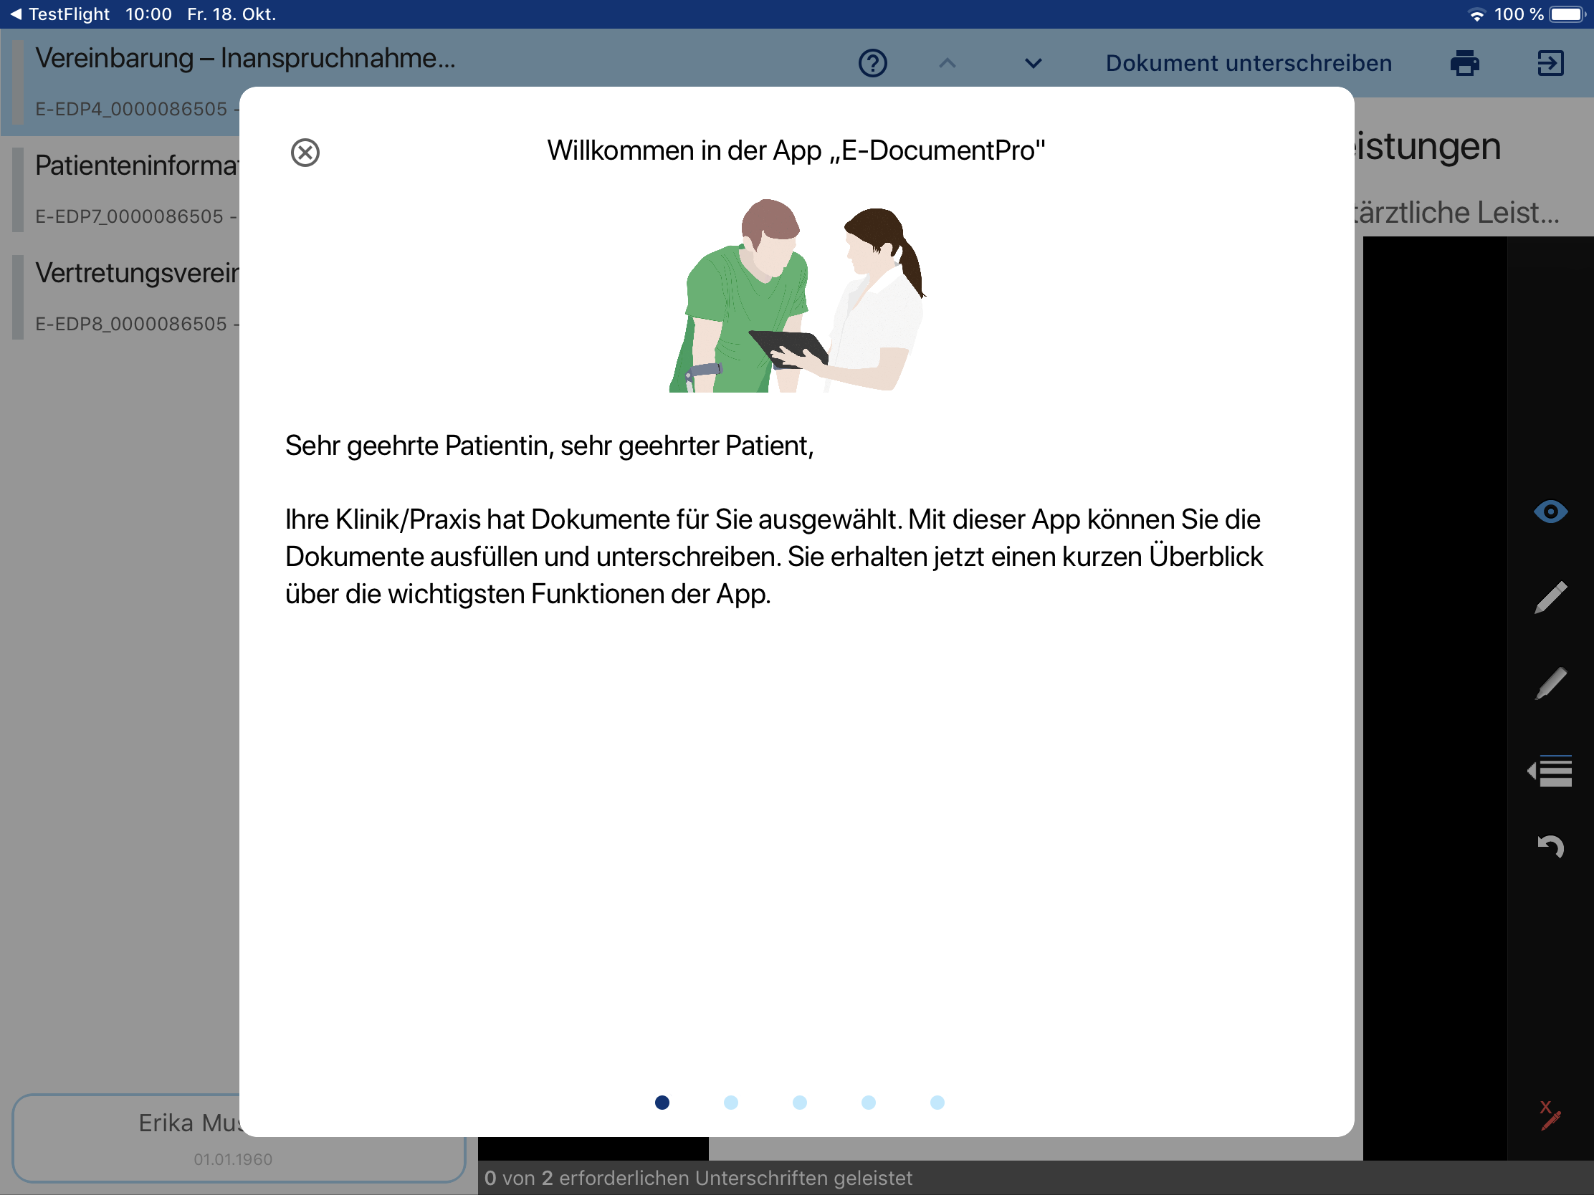Click the birthdate 01.01.1960 text

(x=233, y=1159)
